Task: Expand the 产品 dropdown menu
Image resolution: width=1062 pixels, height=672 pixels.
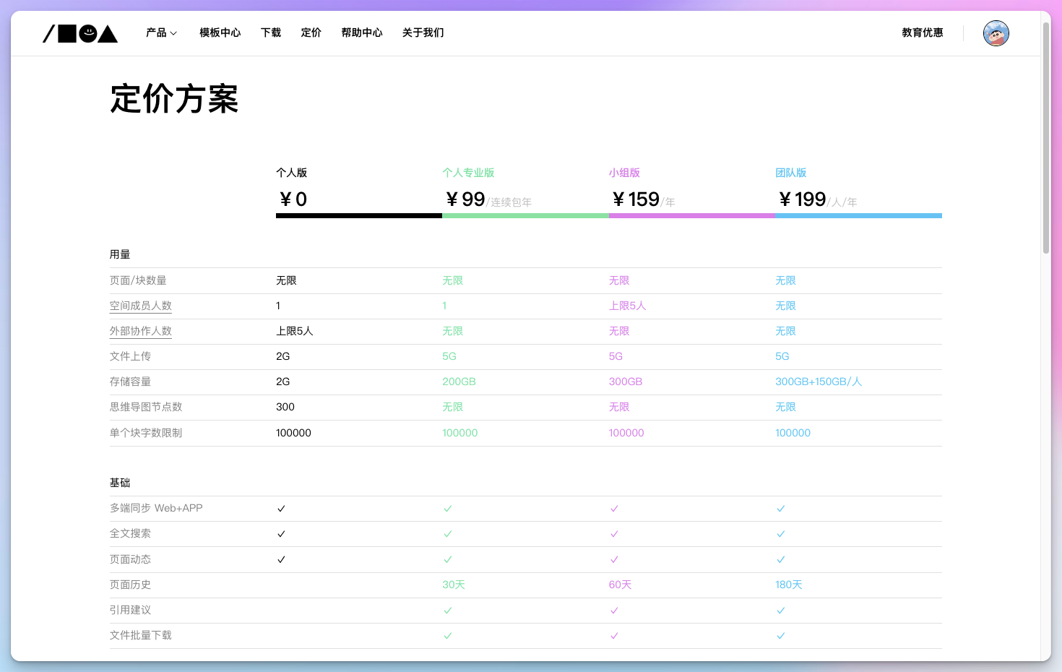Action: pos(161,33)
